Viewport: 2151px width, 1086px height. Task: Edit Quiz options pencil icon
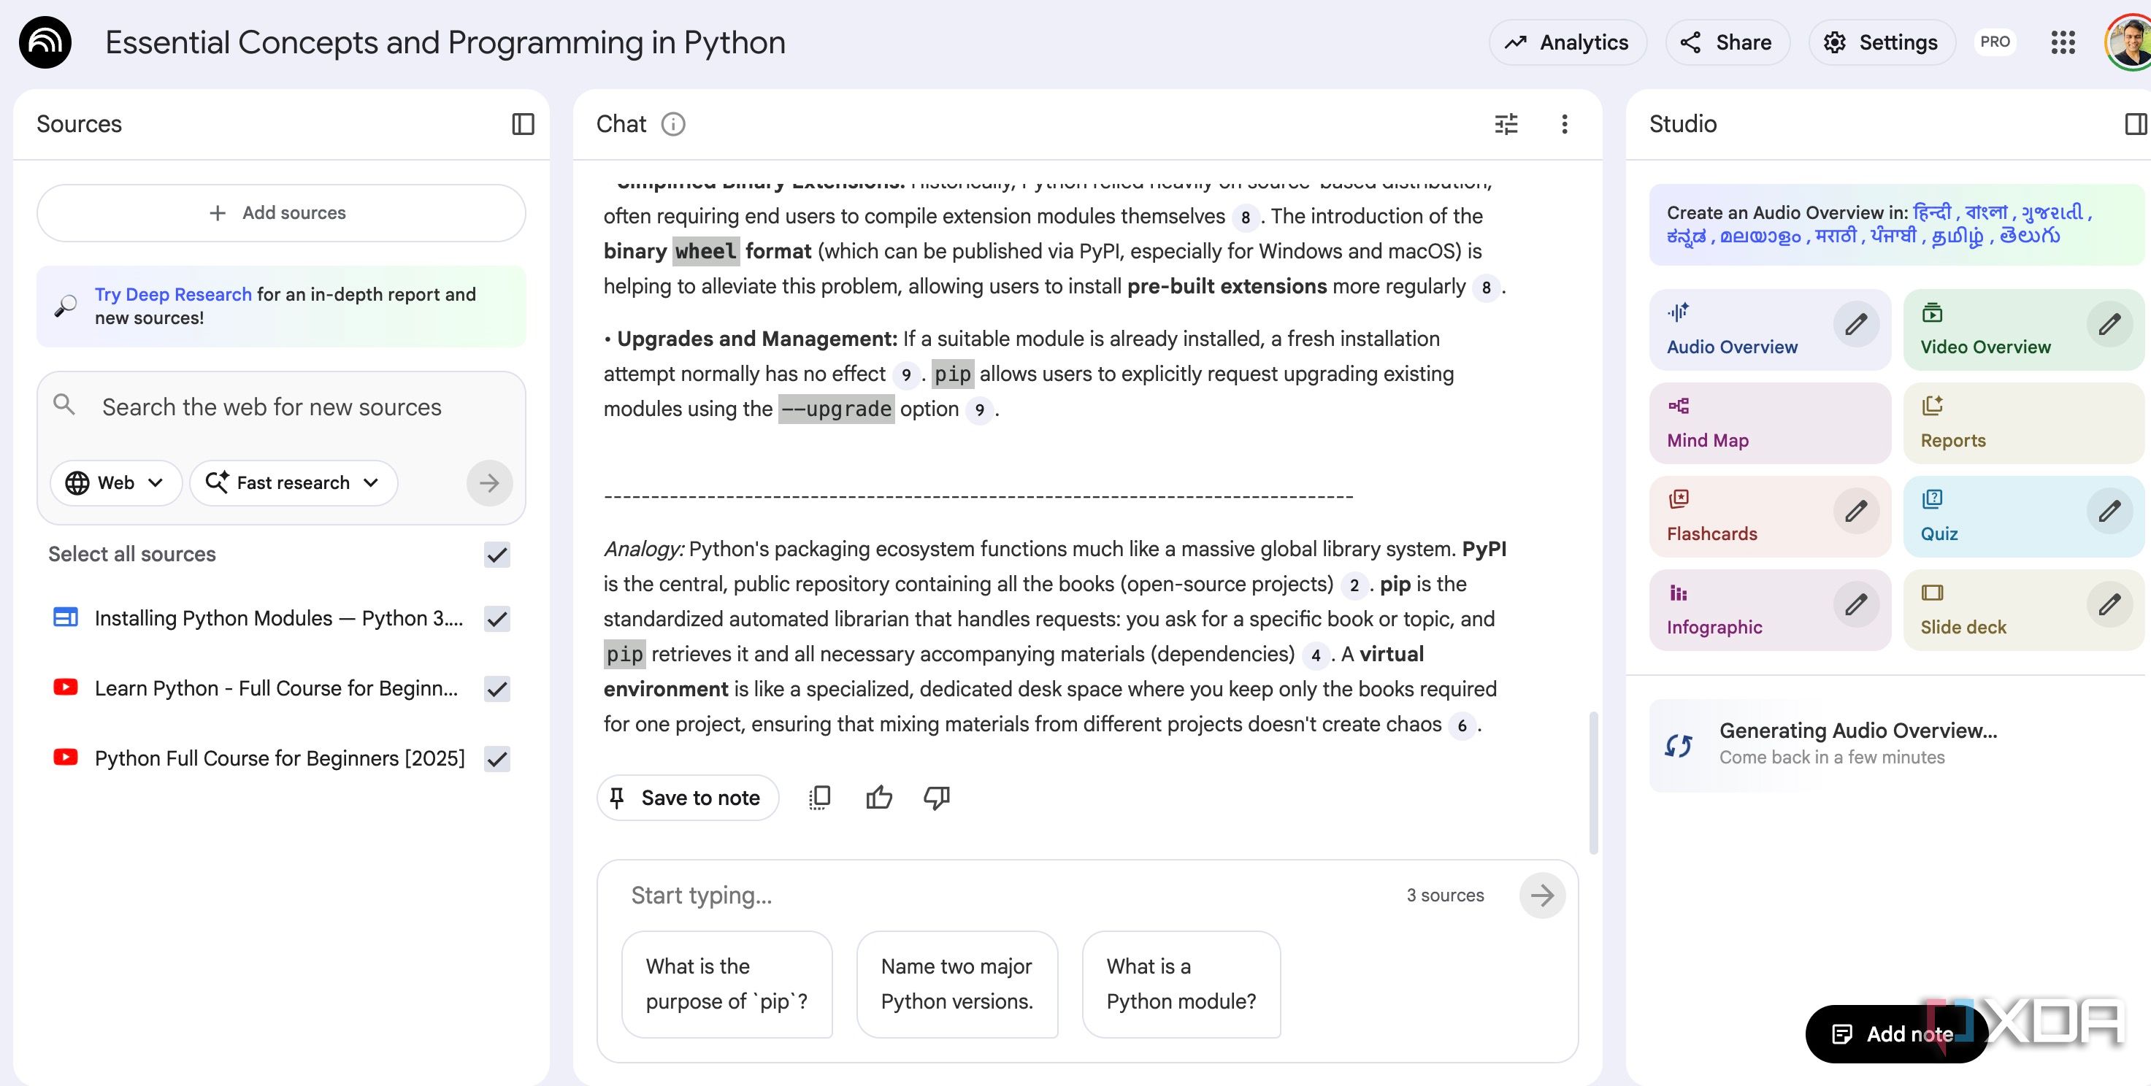(2109, 511)
